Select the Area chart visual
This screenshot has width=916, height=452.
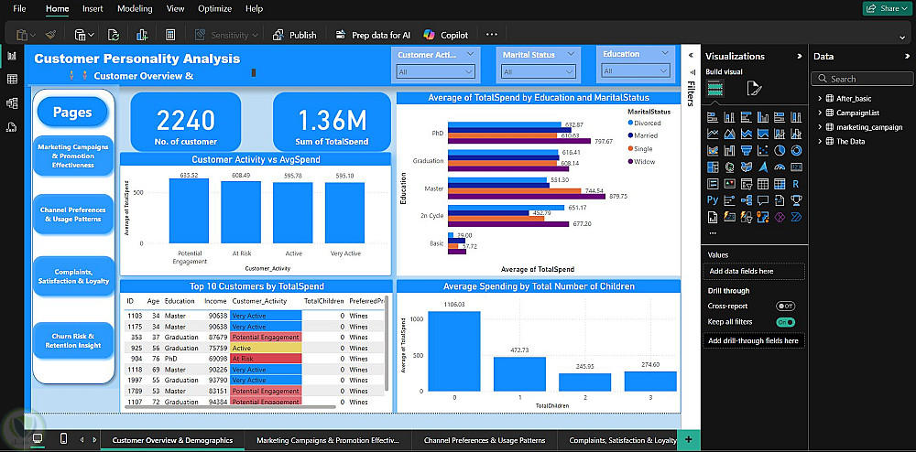click(729, 135)
